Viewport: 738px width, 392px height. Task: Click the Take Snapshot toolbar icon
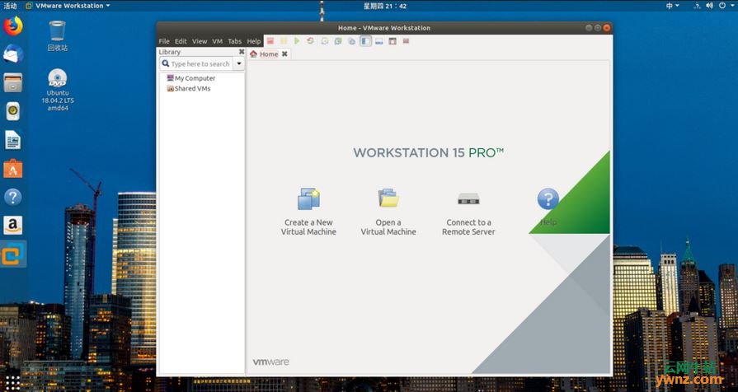(x=325, y=41)
